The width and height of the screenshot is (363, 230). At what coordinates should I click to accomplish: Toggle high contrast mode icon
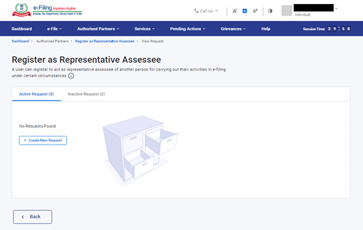coord(270,11)
